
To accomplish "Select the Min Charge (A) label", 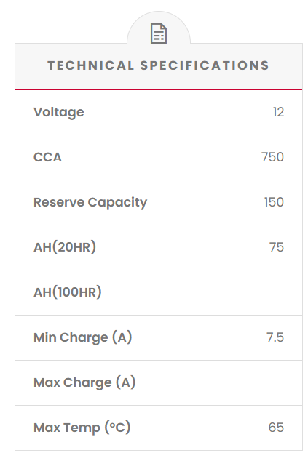I will point(83,337).
